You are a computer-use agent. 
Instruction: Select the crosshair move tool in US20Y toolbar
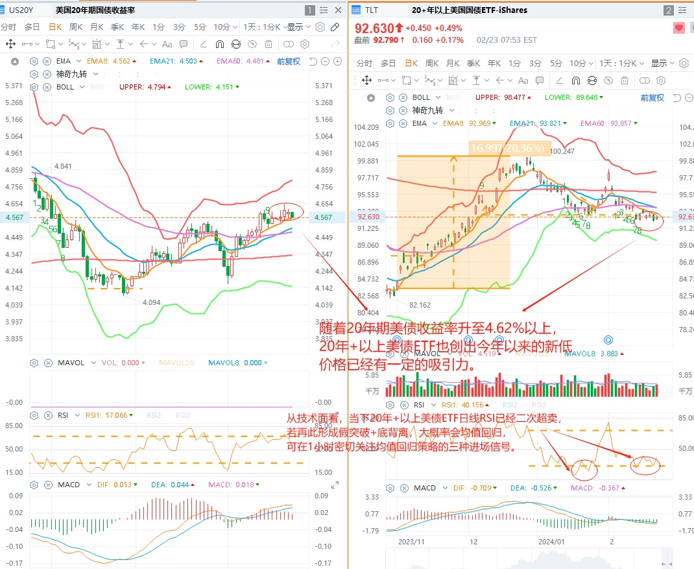click(10, 44)
